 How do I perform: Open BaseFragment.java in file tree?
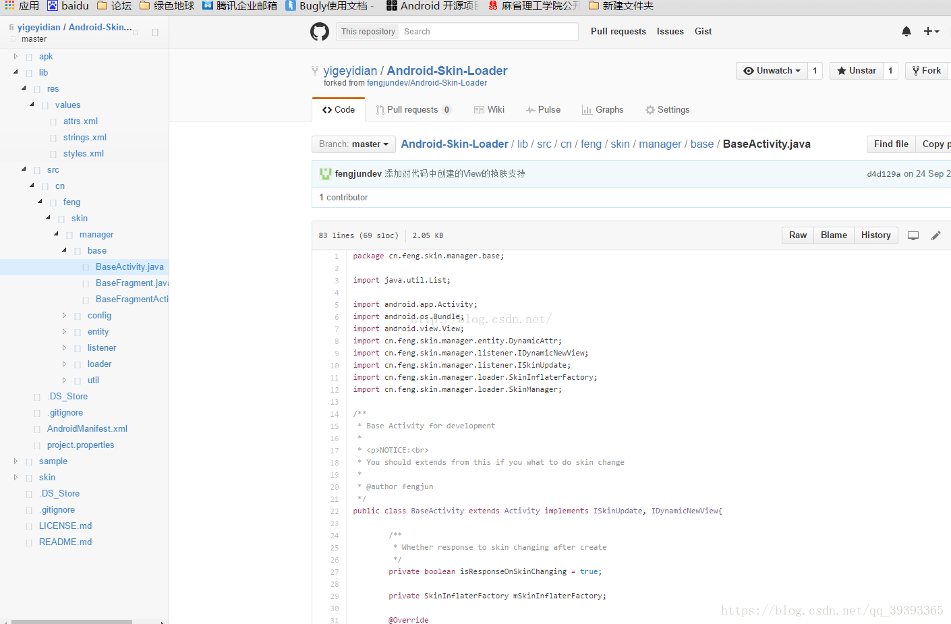132,283
